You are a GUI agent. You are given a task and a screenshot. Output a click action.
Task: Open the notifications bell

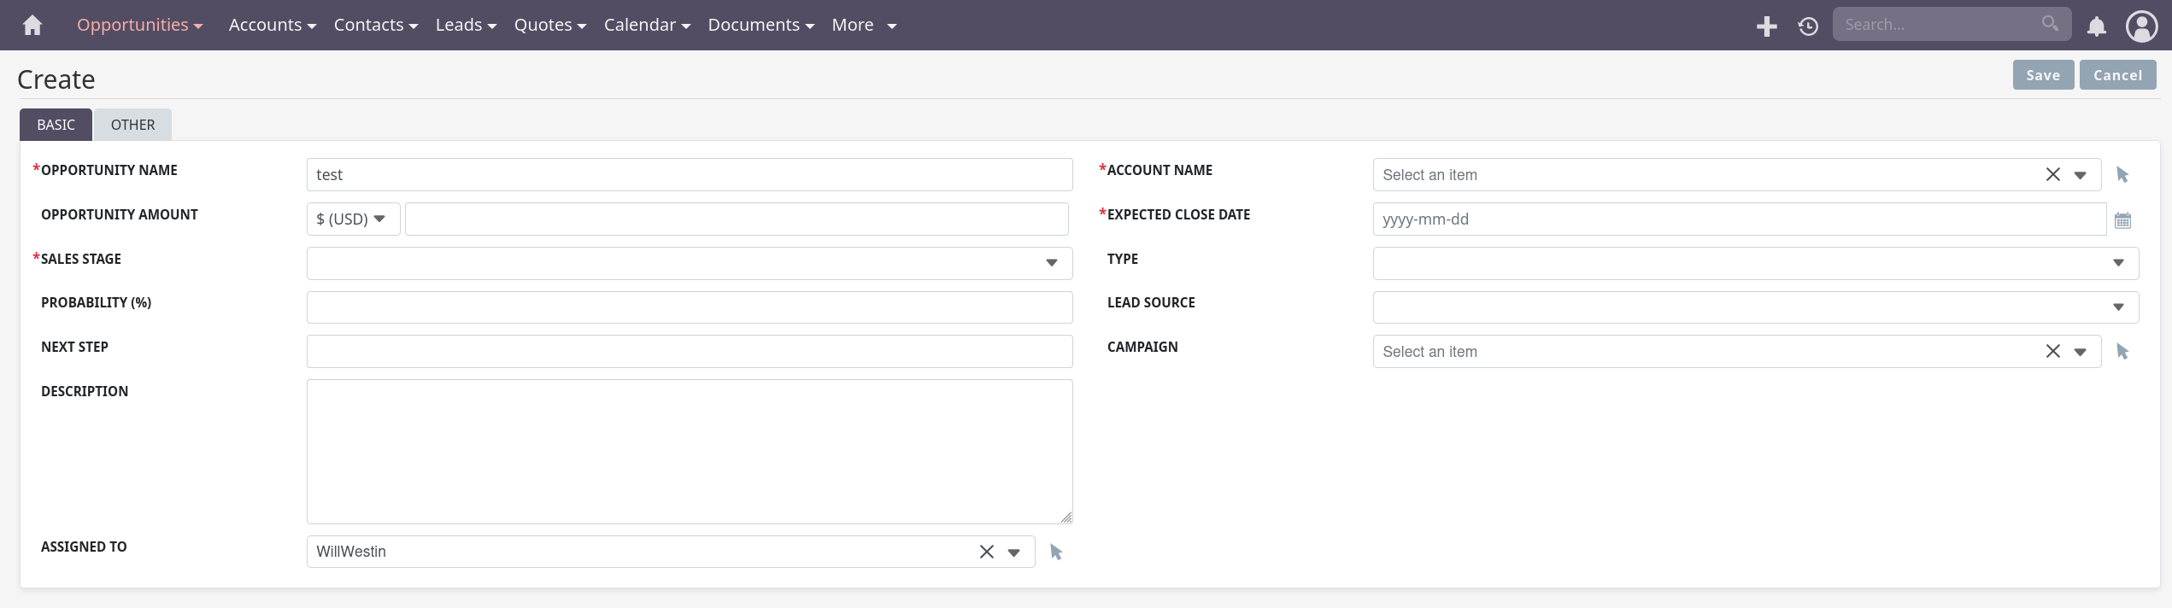pyautogui.click(x=2096, y=26)
